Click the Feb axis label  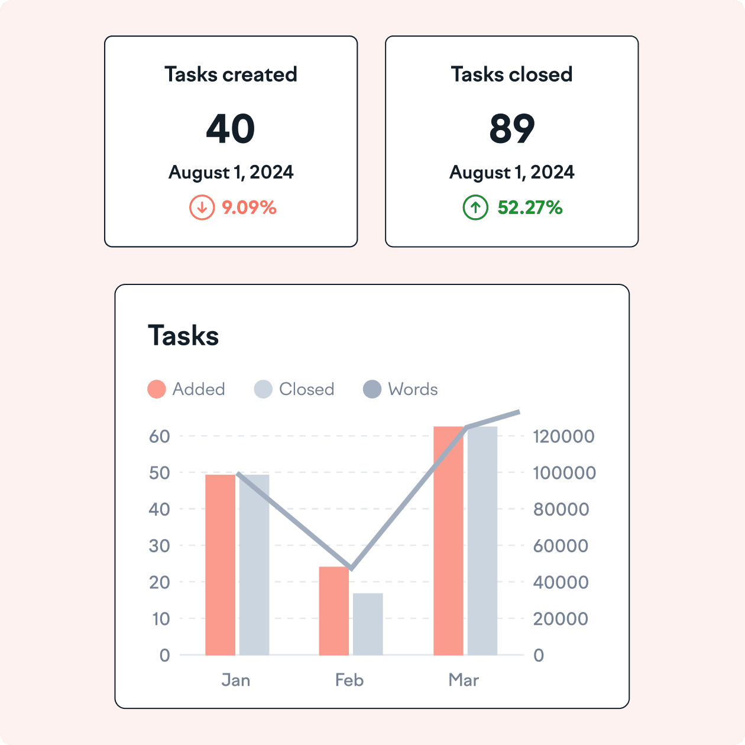pyautogui.click(x=349, y=680)
